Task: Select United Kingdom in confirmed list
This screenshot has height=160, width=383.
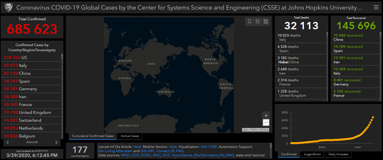Action: [31, 112]
